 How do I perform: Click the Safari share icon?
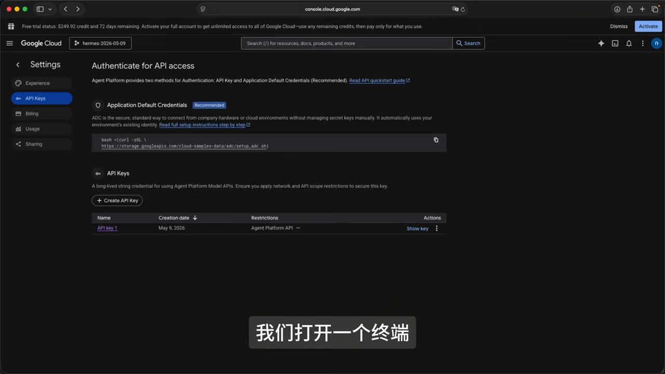coord(630,9)
